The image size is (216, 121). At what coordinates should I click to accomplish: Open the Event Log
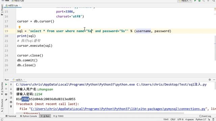[x=205, y=116]
